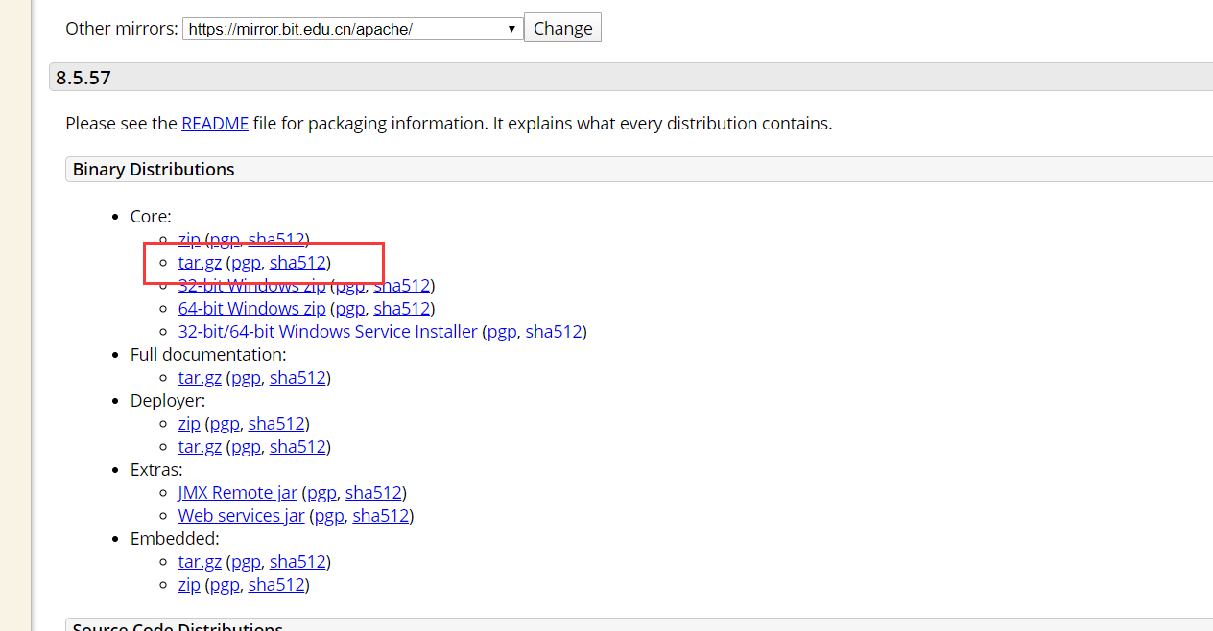Open the Other mirrors dropdown
Image resolution: width=1213 pixels, height=631 pixels.
click(352, 29)
